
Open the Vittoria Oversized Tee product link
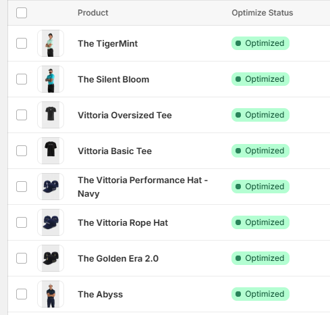click(x=125, y=115)
